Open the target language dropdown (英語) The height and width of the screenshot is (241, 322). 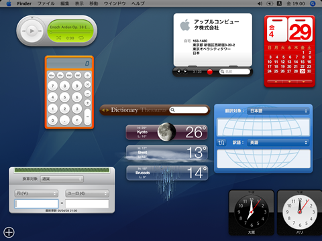pos(278,143)
